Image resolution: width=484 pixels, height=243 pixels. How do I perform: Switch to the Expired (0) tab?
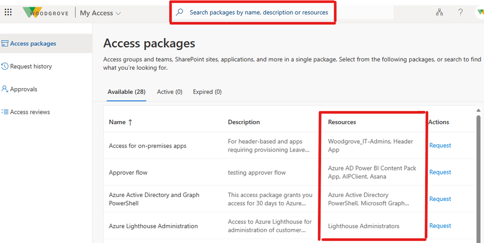coord(207,91)
